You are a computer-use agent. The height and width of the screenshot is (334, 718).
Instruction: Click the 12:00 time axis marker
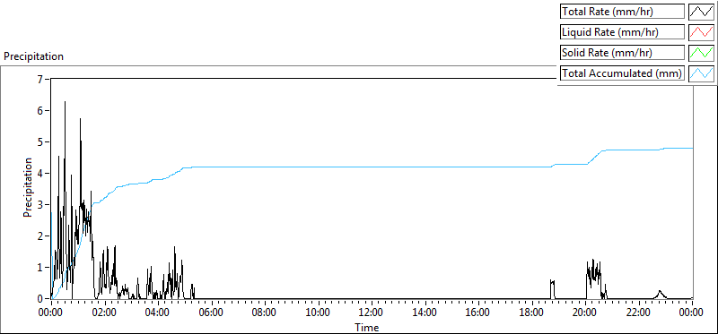(x=372, y=313)
